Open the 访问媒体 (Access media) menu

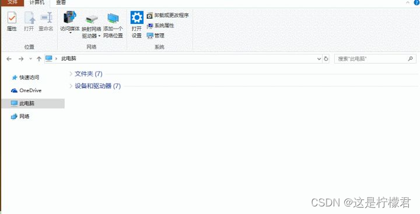pyautogui.click(x=70, y=23)
